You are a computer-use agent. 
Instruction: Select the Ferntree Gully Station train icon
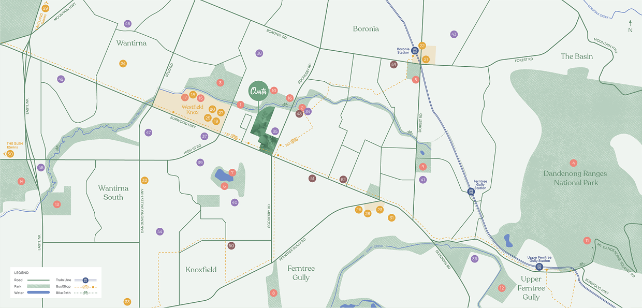471,191
